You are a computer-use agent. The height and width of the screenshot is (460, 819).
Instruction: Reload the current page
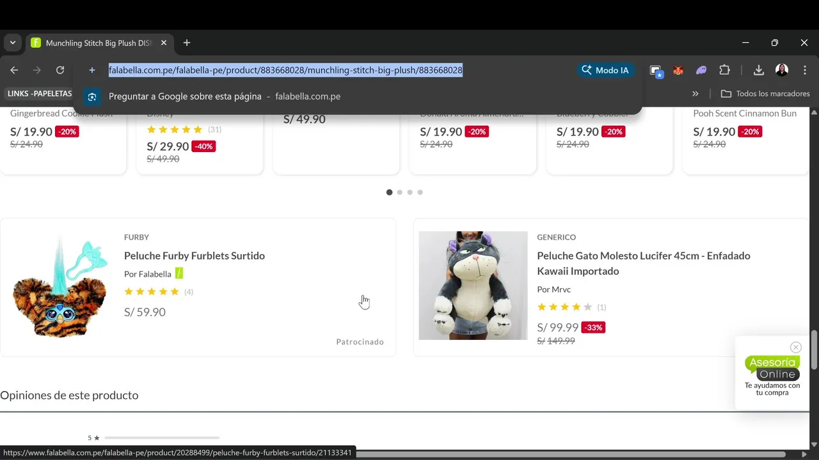(x=60, y=70)
